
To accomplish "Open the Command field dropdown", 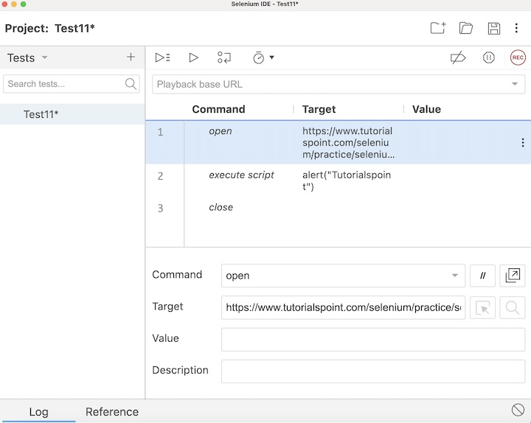I will (x=454, y=276).
